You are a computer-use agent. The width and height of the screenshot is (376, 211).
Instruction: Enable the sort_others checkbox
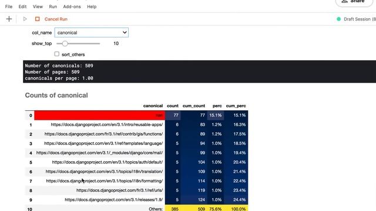pyautogui.click(x=56, y=54)
